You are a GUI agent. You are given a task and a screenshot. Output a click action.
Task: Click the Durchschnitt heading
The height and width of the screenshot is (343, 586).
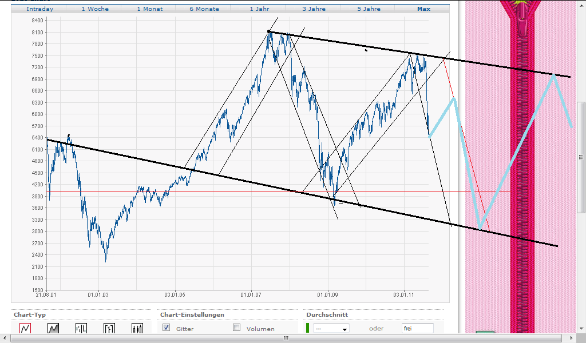(x=327, y=314)
